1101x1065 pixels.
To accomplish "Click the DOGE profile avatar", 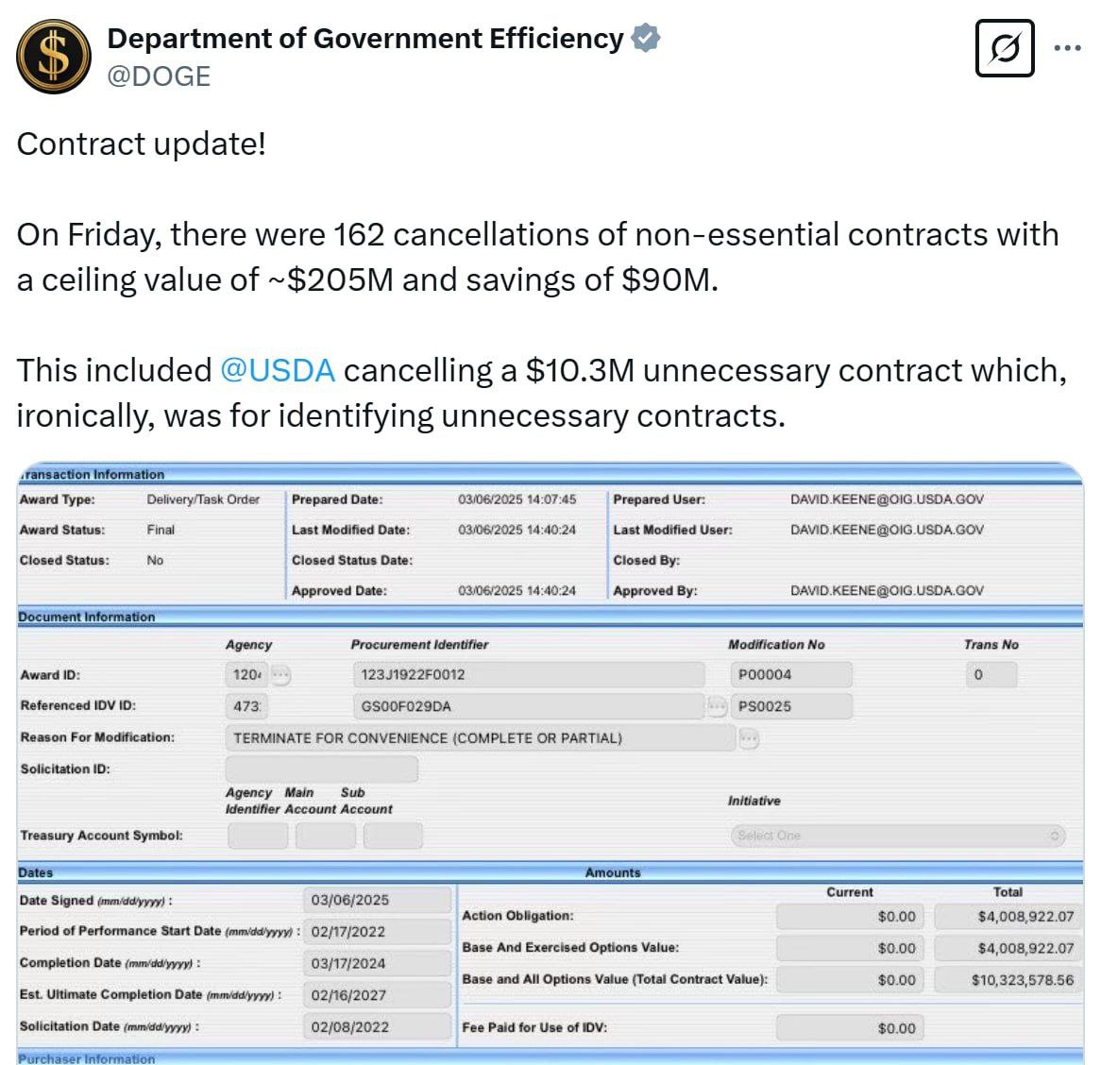I will (54, 56).
